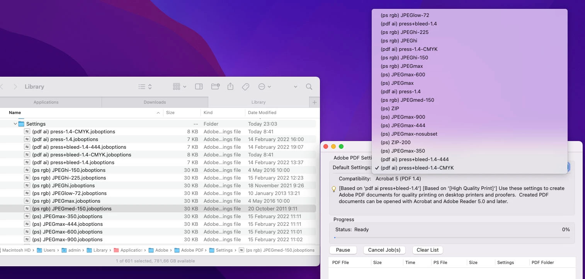Click admin folder in path bar
585x279 pixels.
click(x=71, y=250)
